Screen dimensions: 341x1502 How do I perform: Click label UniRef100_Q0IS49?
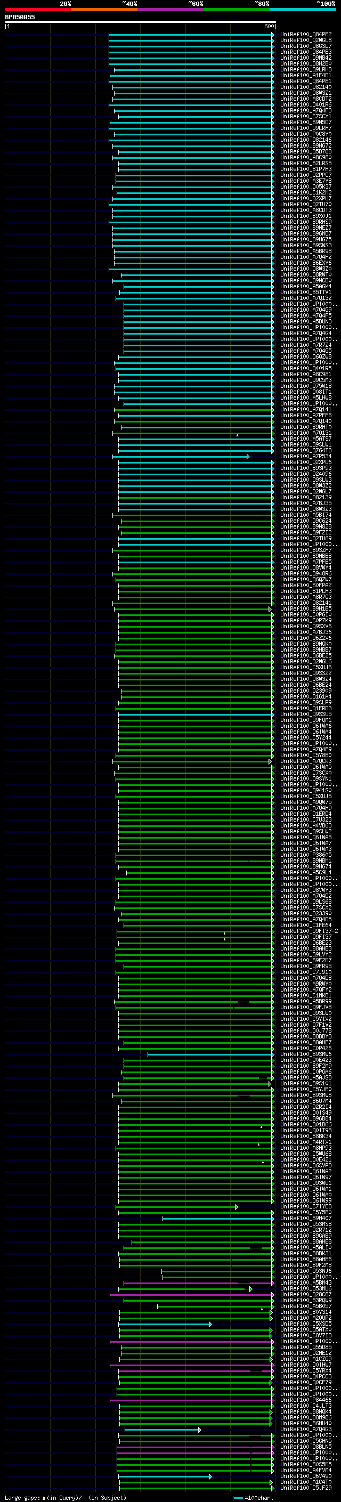[x=306, y=1113]
